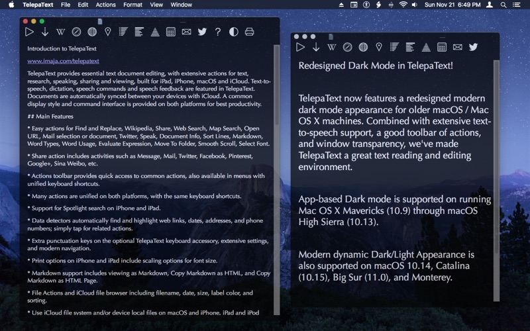The image size is (530, 331).
Task: Launch web search globe icon in left window
Action: click(92, 32)
